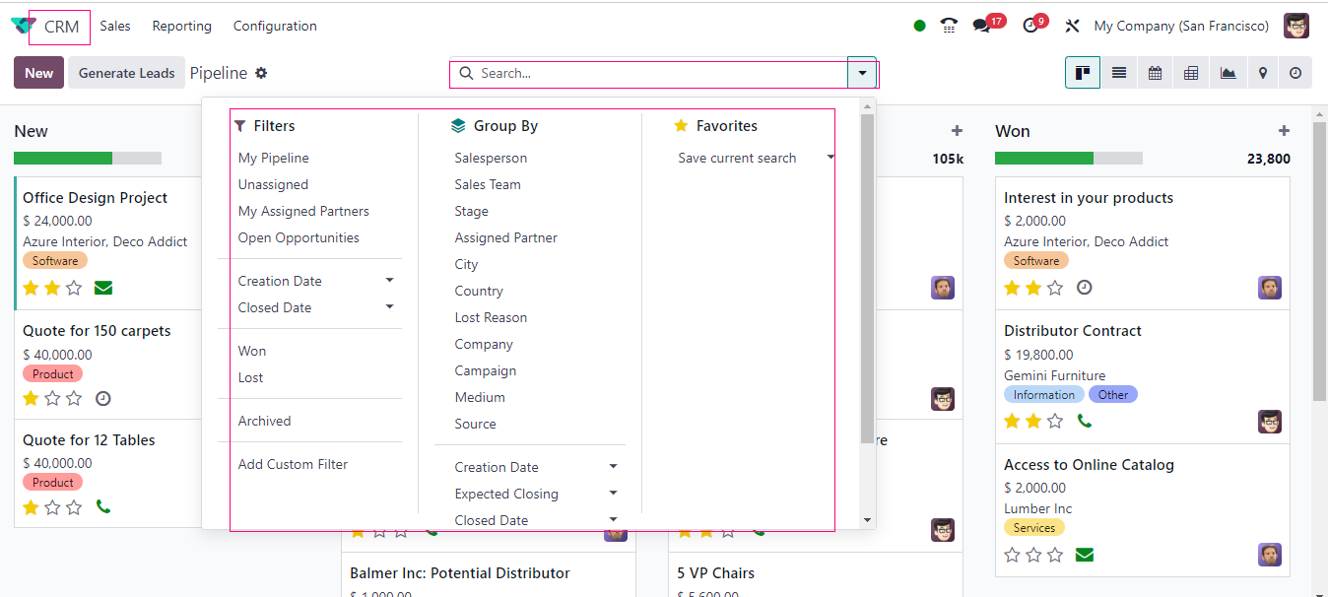The height and width of the screenshot is (597, 1328).
Task: Open the Pipeline settings gear
Action: (x=261, y=73)
